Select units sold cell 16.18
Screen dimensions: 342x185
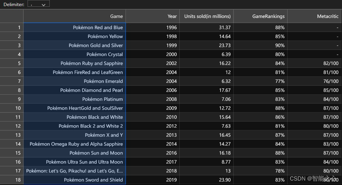pos(206,153)
